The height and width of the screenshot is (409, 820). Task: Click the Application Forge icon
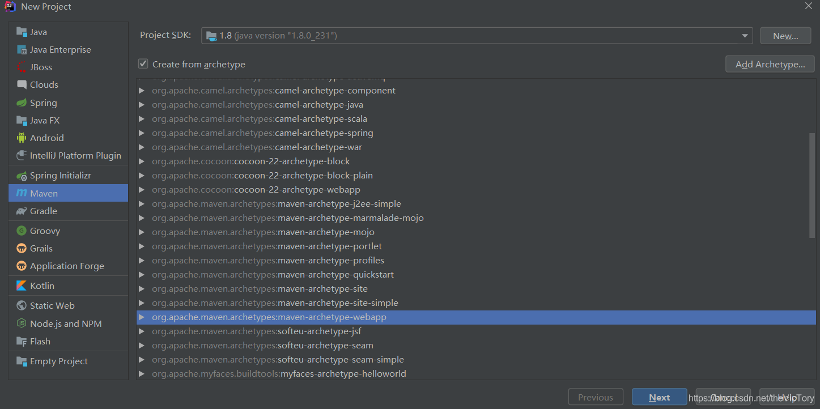22,266
